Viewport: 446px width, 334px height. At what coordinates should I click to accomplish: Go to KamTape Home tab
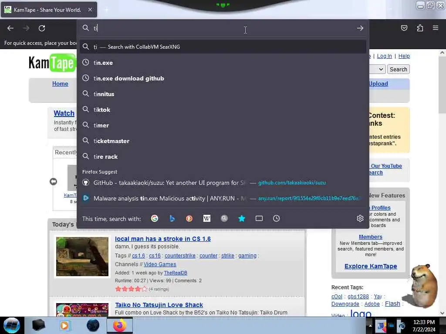tap(60, 83)
